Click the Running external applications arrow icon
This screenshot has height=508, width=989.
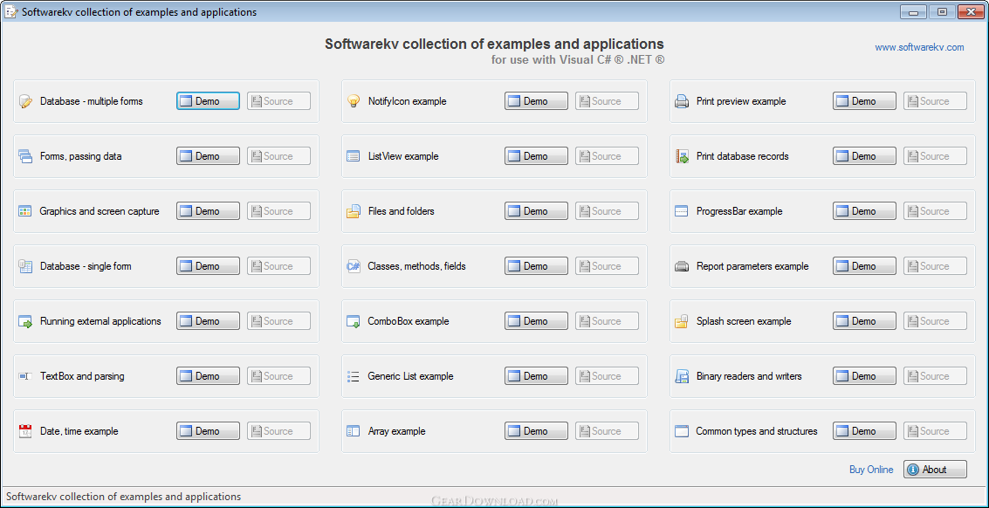tap(25, 321)
